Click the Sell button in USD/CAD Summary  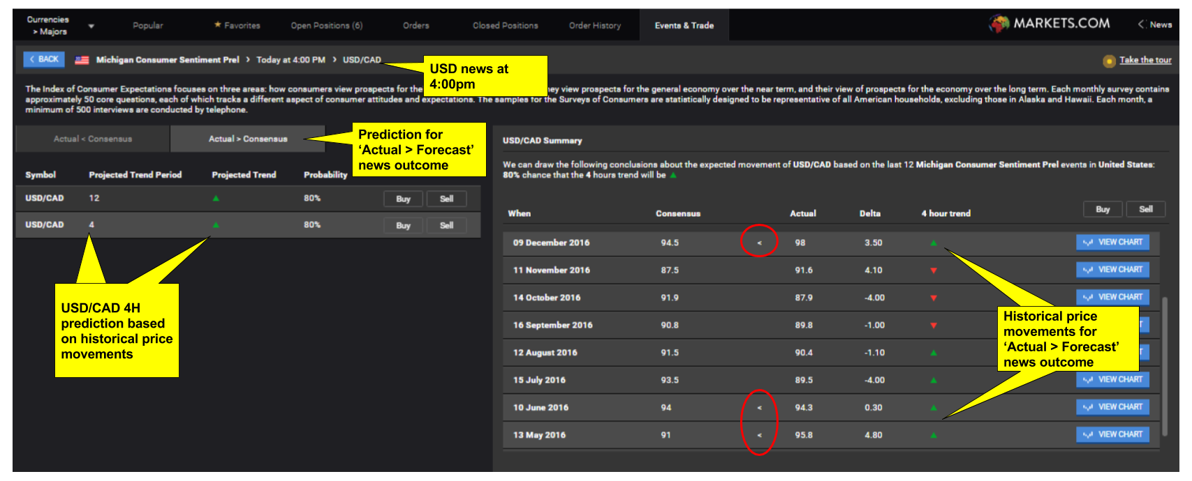1146,209
